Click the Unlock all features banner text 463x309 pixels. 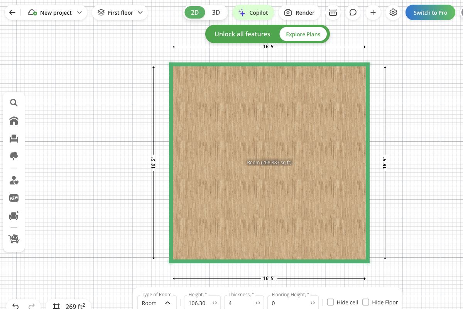tap(242, 34)
